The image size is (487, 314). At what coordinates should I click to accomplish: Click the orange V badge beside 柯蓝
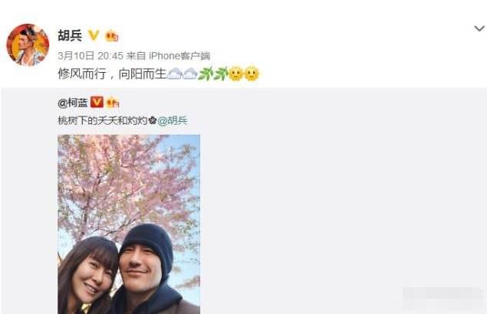[97, 102]
